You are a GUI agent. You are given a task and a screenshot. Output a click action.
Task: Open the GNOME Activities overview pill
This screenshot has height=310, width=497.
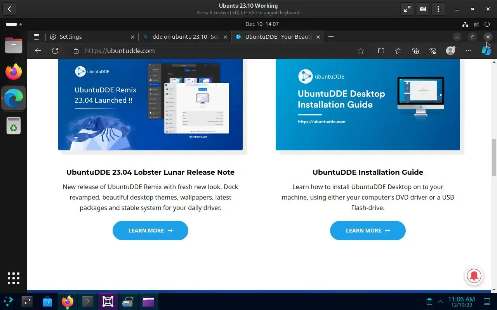[x=14, y=24]
